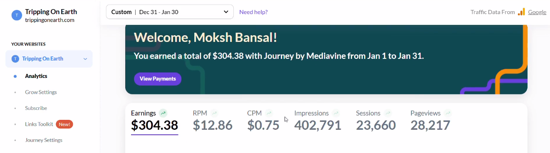
Task: Click the trend icon next to Impressions
Action: [x=336, y=113]
